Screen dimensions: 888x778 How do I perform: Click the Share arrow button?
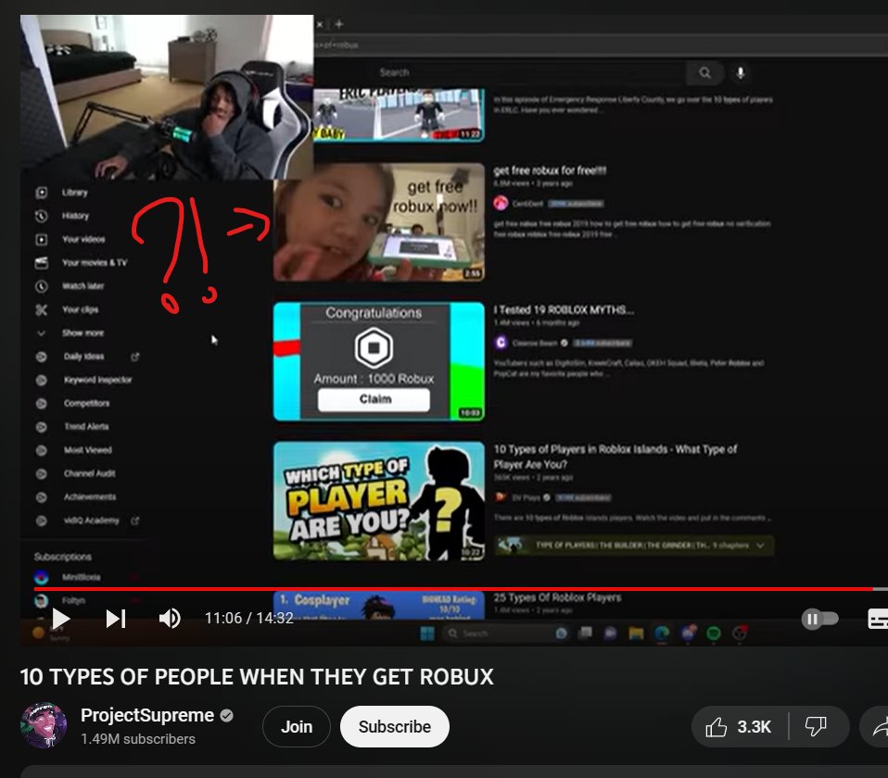tap(879, 726)
